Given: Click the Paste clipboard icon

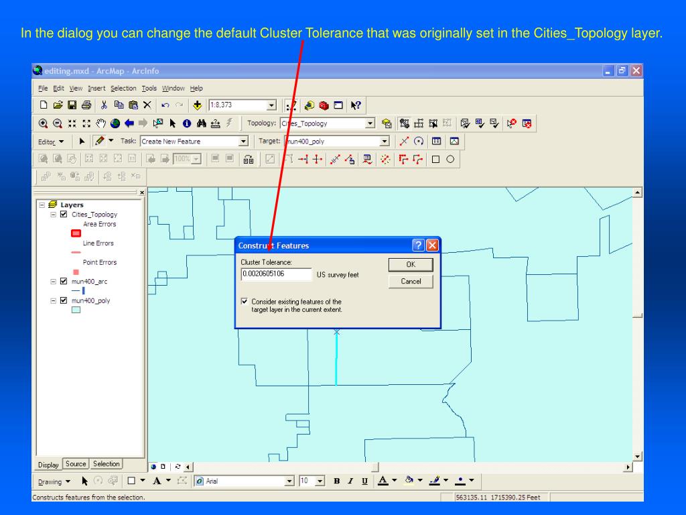Looking at the screenshot, I should 133,105.
